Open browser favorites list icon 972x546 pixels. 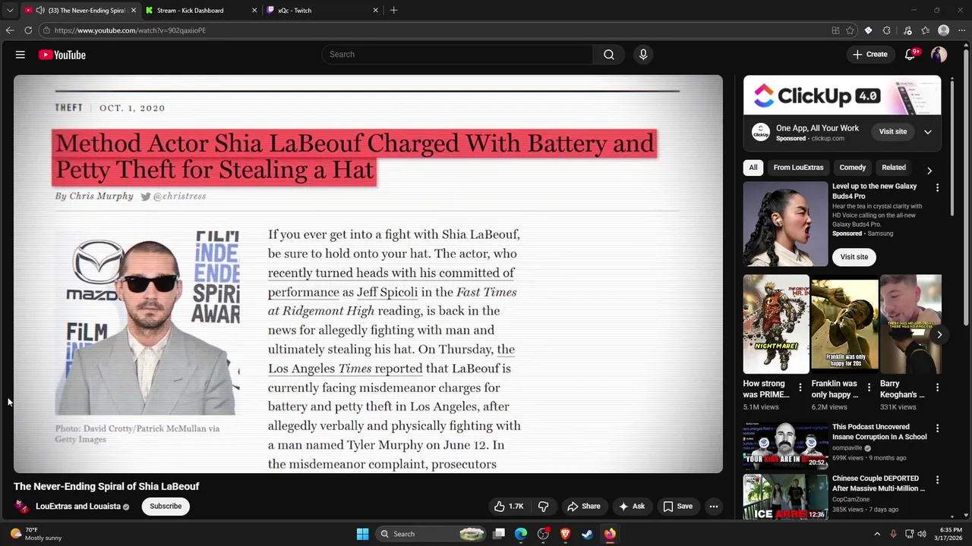[x=926, y=30]
